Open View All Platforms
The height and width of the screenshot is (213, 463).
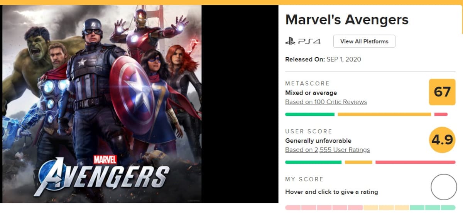tap(364, 41)
